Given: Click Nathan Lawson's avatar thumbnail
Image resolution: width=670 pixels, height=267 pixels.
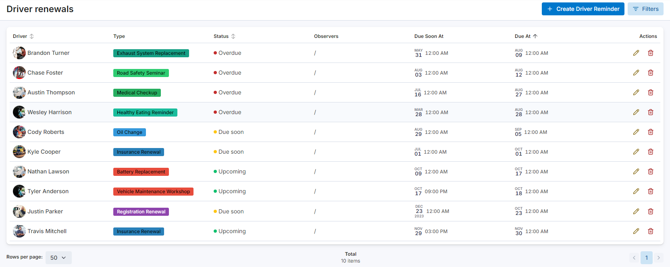Looking at the screenshot, I should tap(19, 171).
